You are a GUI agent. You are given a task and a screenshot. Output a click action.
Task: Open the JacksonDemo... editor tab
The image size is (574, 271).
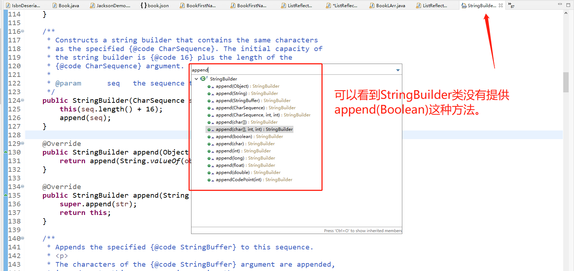point(110,5)
